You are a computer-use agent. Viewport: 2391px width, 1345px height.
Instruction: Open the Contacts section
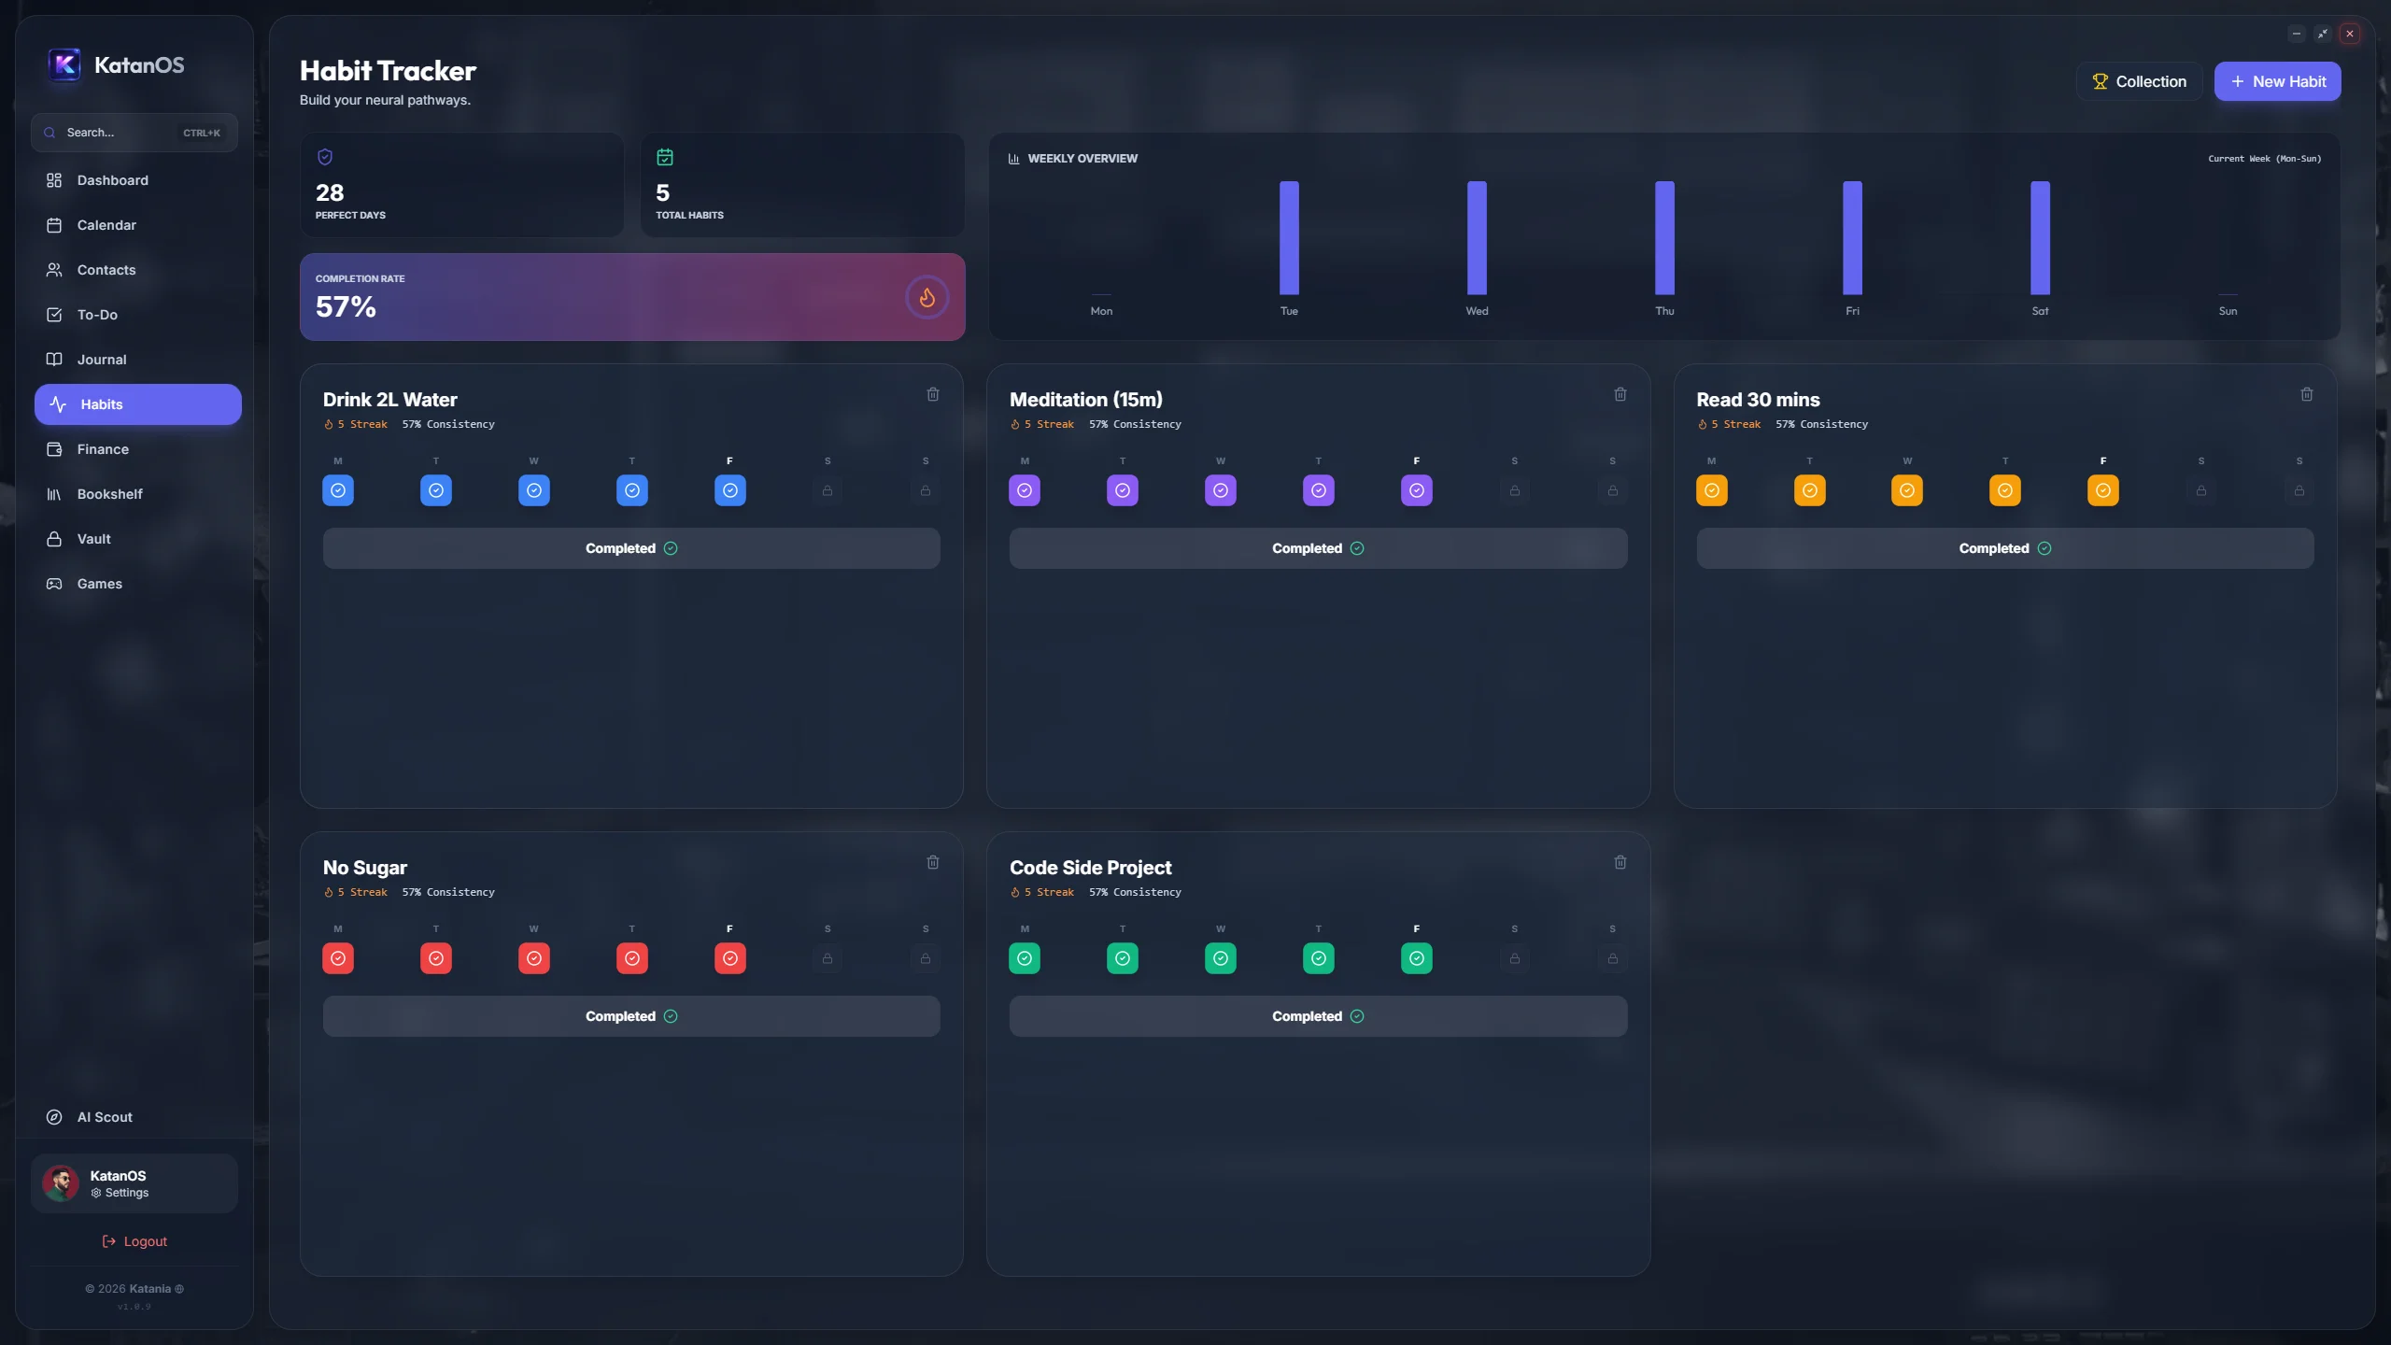click(107, 269)
